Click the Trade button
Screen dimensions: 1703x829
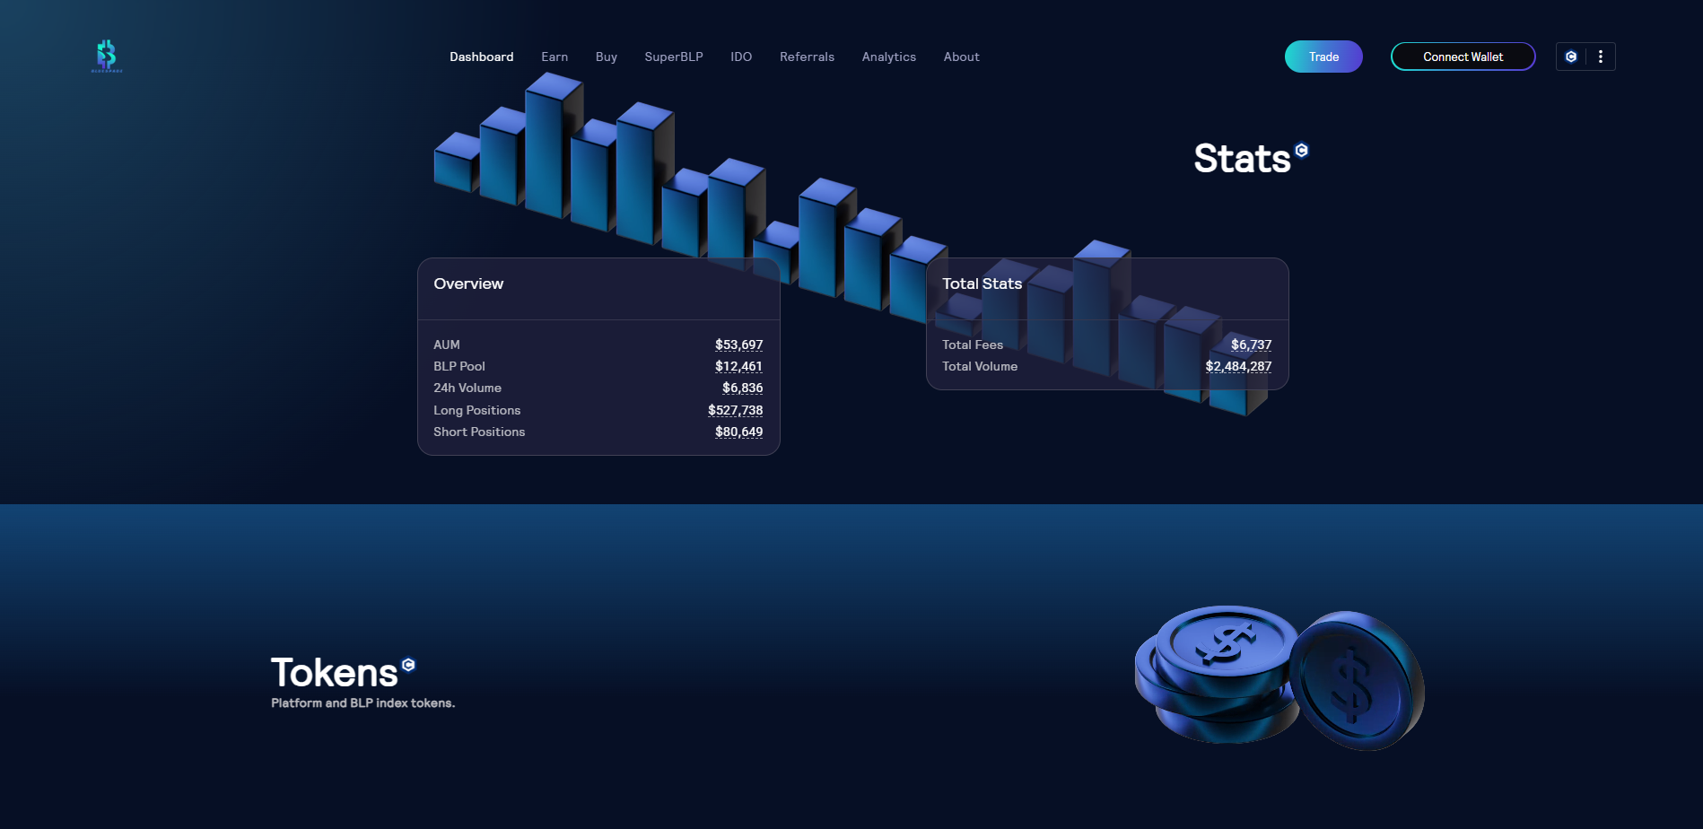(x=1323, y=57)
